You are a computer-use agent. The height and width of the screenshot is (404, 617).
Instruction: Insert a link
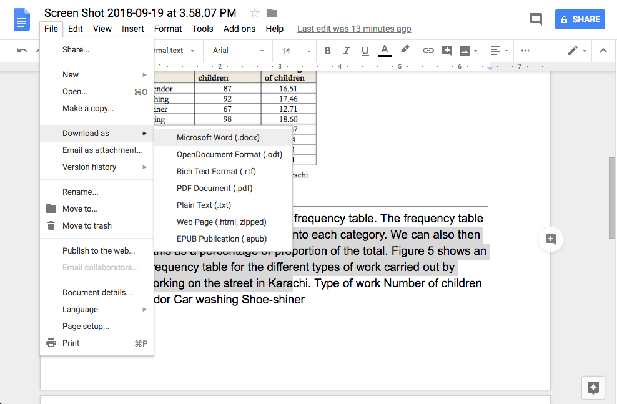click(428, 51)
